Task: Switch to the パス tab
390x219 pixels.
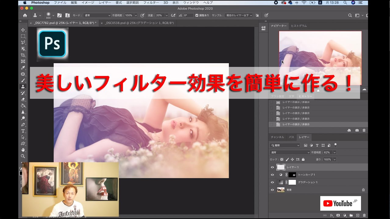Action: (x=292, y=137)
